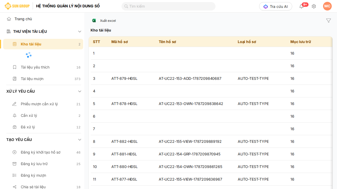
Task: Open the settings gear icon
Action: (x=314, y=6)
